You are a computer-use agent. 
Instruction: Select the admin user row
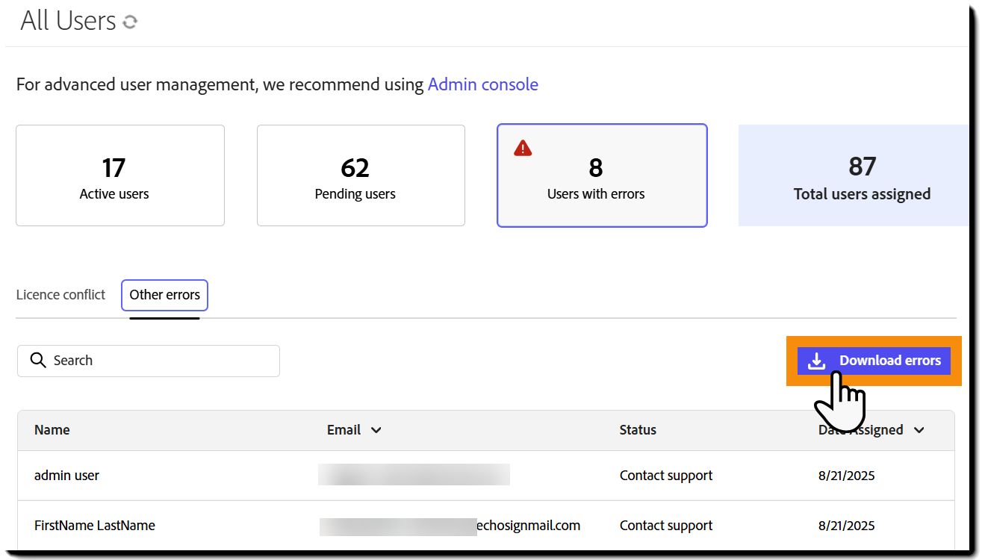coord(66,476)
